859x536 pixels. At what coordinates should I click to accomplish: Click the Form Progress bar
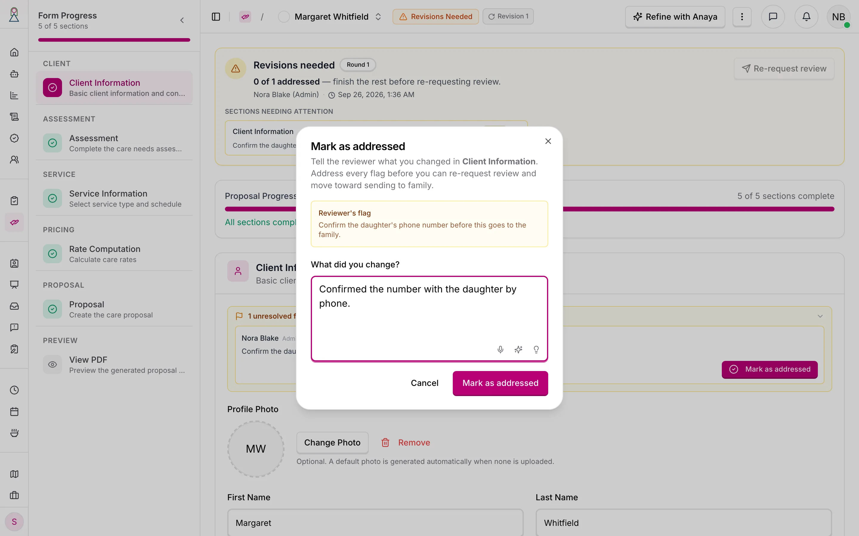click(x=114, y=40)
